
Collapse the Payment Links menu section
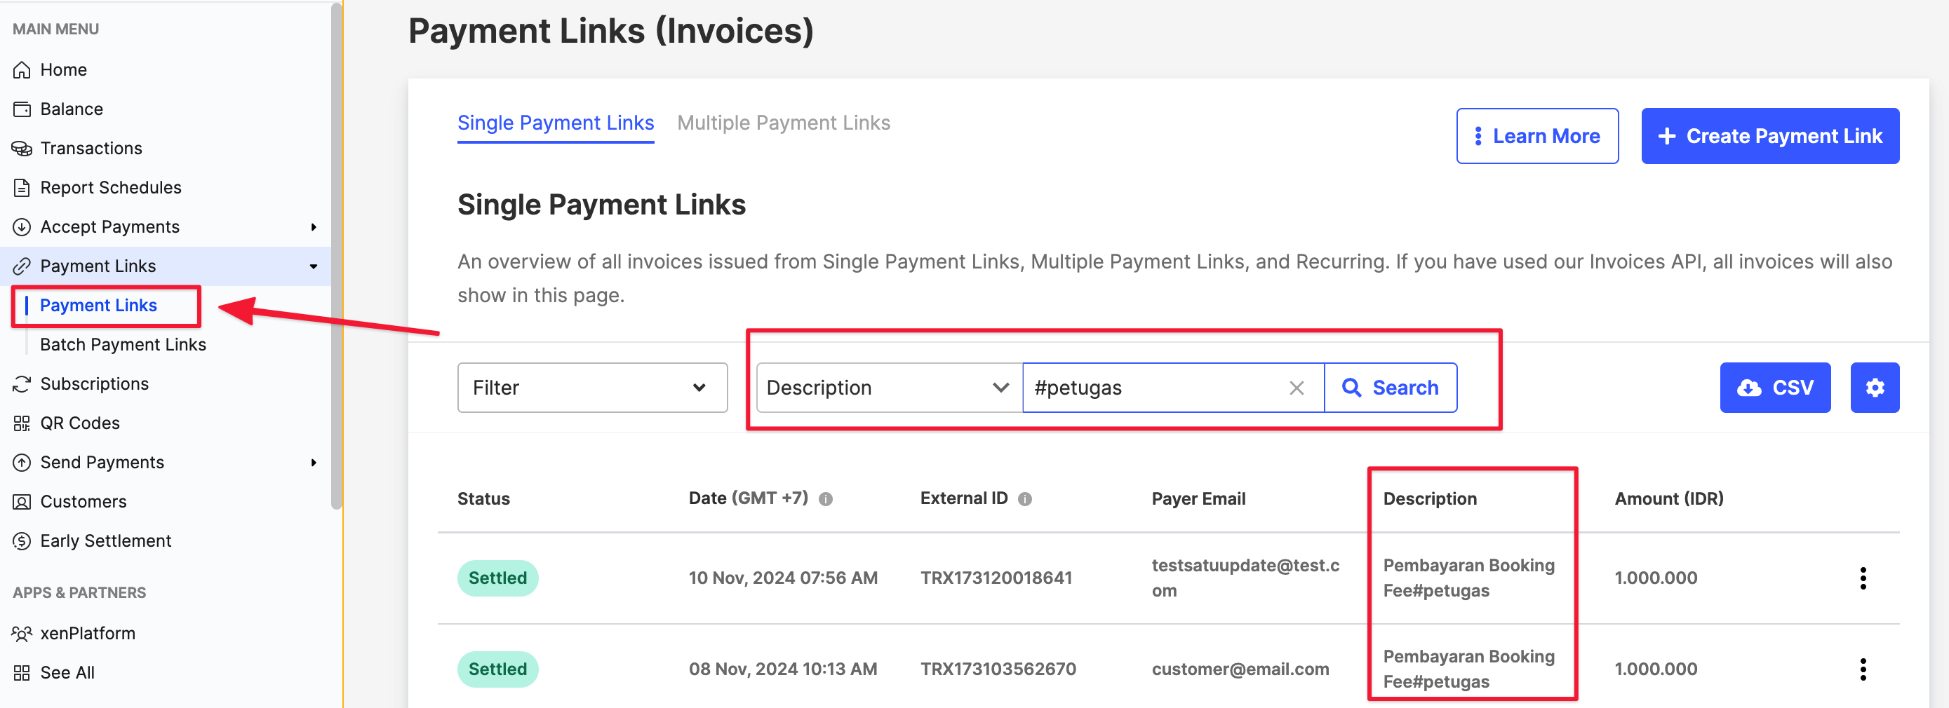(x=313, y=266)
